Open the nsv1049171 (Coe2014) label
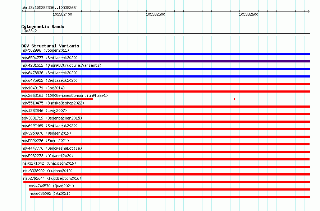Screen dimensions: 320x211 click(43, 88)
